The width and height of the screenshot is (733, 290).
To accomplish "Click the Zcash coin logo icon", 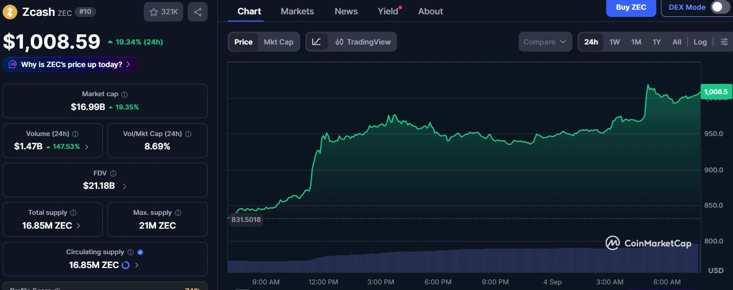I will coord(10,12).
